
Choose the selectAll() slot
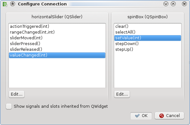click(x=148, y=32)
